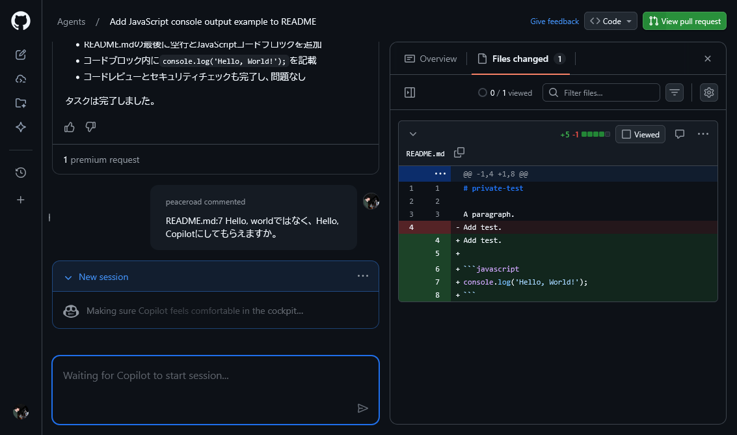
Task: Open the Copilot sparkle icon in sidebar
Action: [21, 127]
